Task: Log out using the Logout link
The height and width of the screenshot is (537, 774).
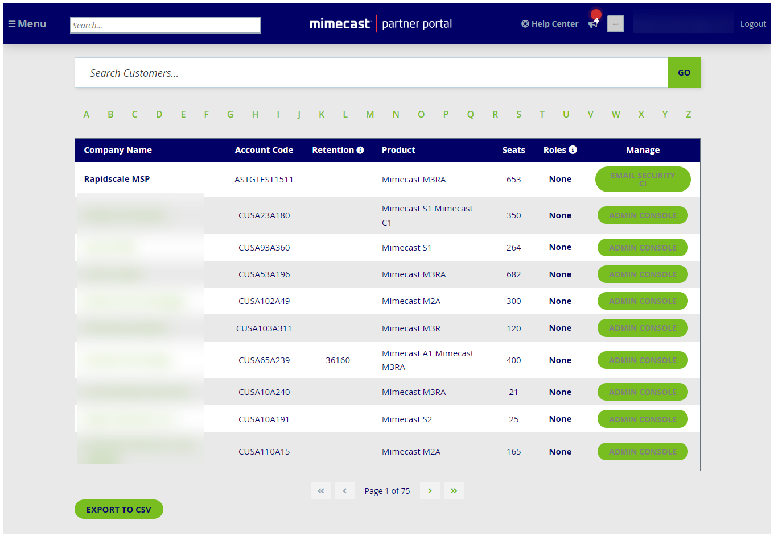Action: [753, 23]
